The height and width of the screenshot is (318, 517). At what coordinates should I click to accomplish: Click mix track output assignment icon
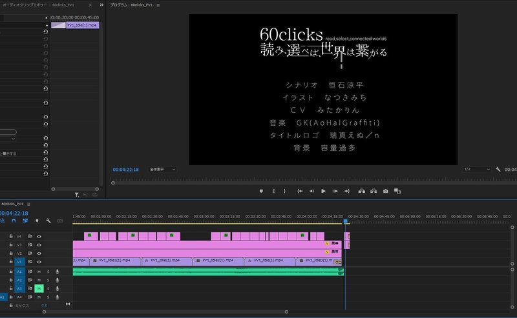[x=68, y=304]
